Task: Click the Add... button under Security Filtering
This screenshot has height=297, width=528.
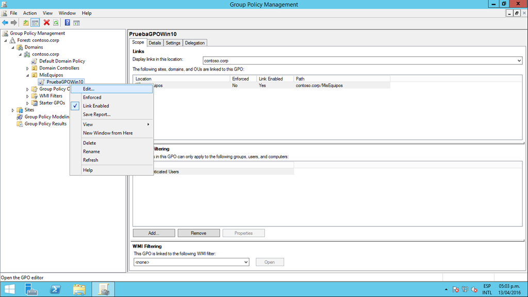Action: [154, 233]
